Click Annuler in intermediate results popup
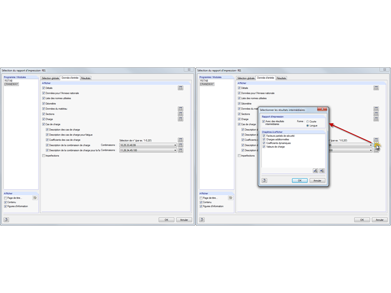Screen dimensions: 391x293 [317, 180]
